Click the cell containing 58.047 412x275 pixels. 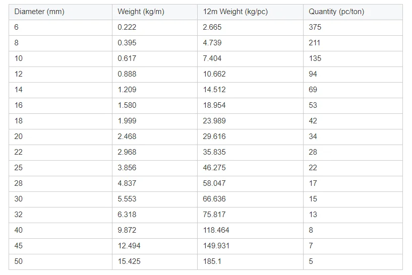[x=214, y=183]
